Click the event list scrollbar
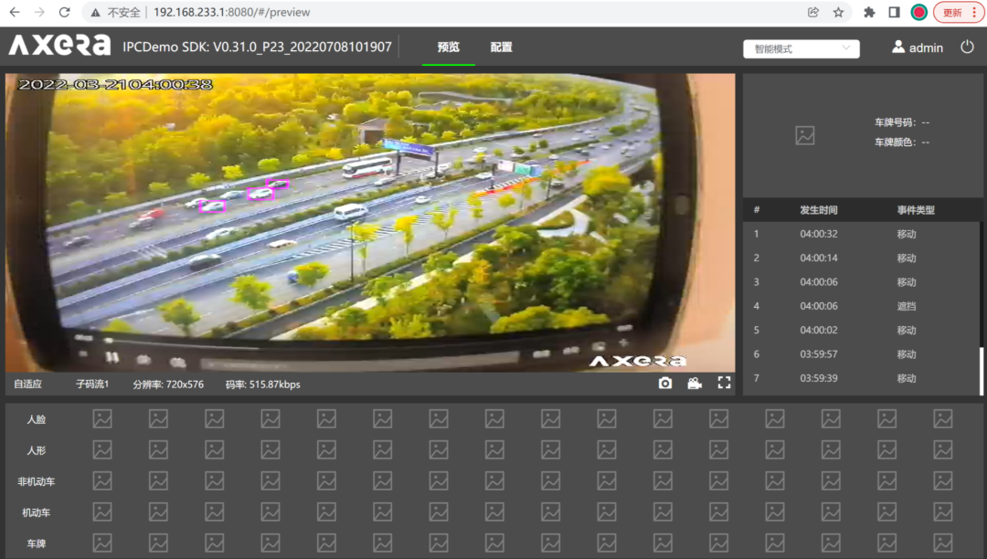 (982, 370)
